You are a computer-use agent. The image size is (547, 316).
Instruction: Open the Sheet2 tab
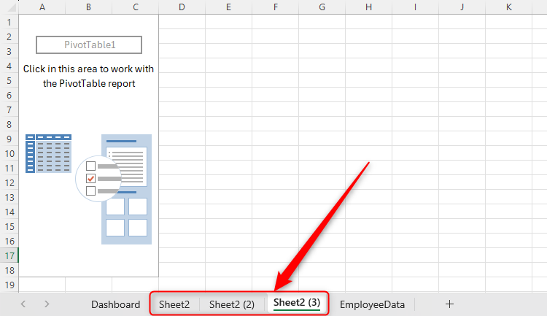coord(174,304)
